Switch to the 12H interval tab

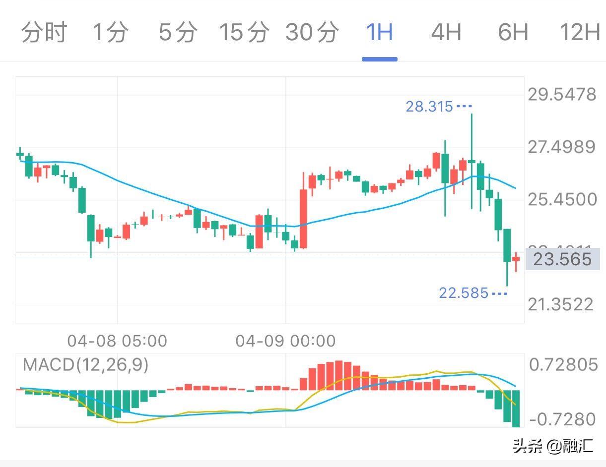click(580, 33)
